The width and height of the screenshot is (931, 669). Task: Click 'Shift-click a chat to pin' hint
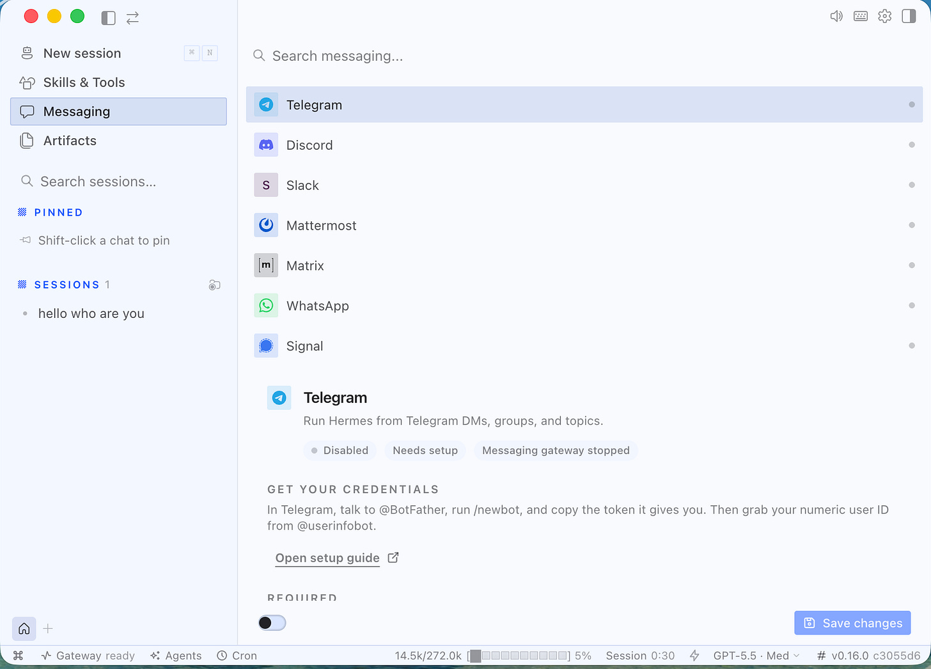click(104, 240)
